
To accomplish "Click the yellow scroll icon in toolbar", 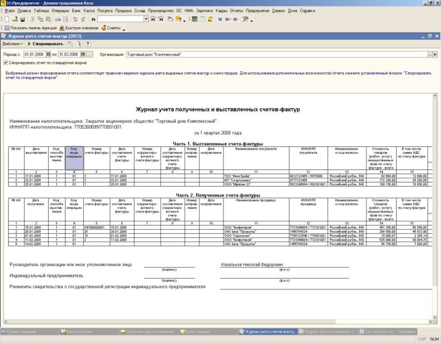I will tap(210, 19).
